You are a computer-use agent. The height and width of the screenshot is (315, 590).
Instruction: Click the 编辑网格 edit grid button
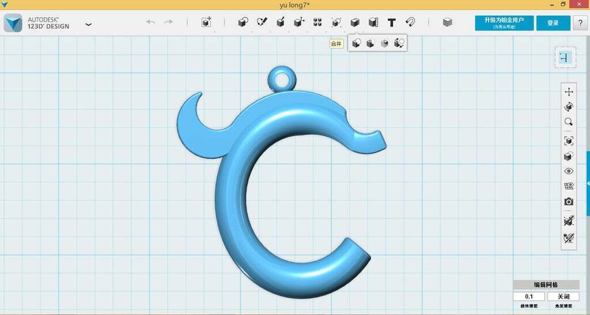click(546, 284)
